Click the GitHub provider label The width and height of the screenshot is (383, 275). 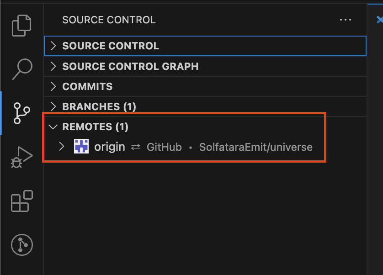tap(164, 147)
